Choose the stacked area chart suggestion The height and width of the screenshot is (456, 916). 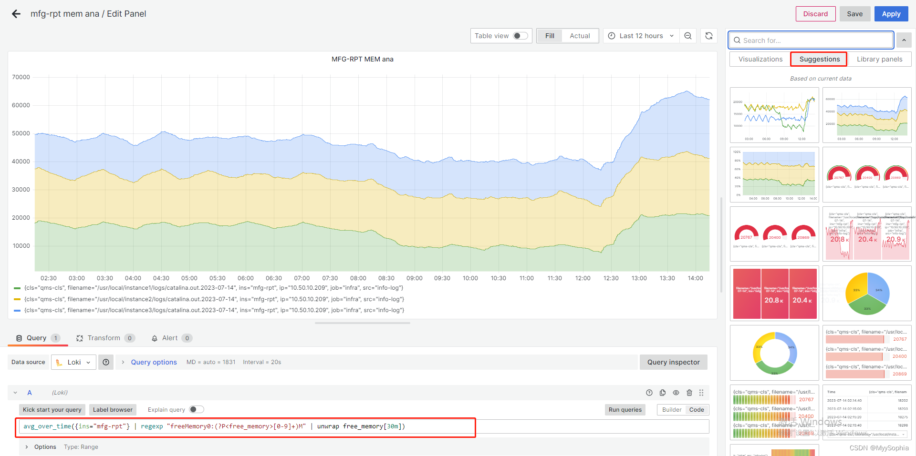(x=867, y=115)
